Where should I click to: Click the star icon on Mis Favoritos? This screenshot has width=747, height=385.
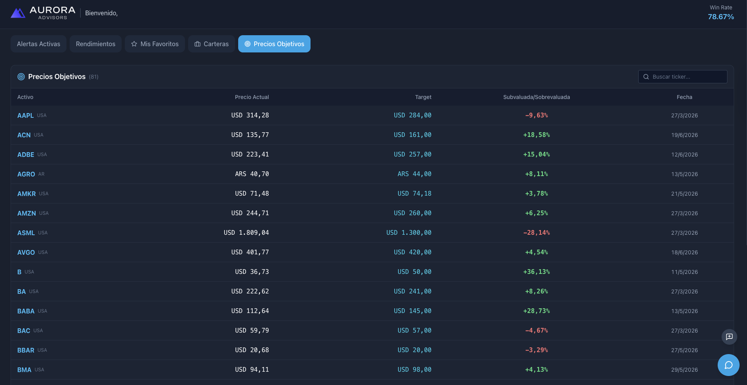[x=134, y=44]
